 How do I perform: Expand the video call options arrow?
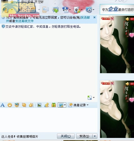pyautogui.click(x=12, y=10)
